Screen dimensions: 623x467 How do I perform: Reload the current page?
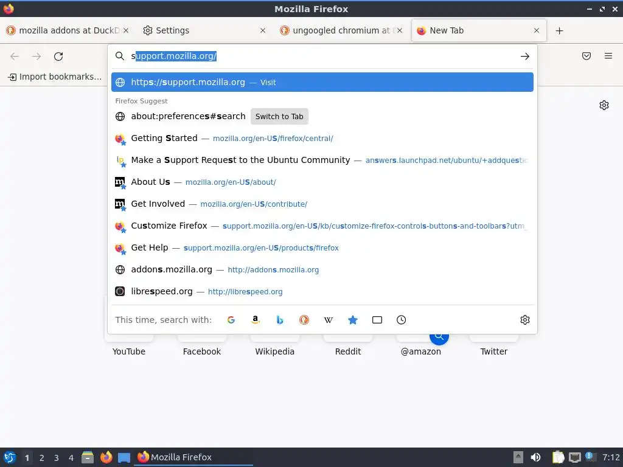click(x=58, y=57)
